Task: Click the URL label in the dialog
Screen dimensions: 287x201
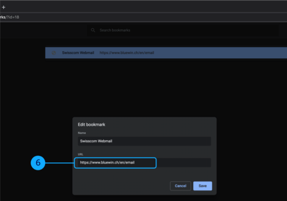Action: [80, 154]
